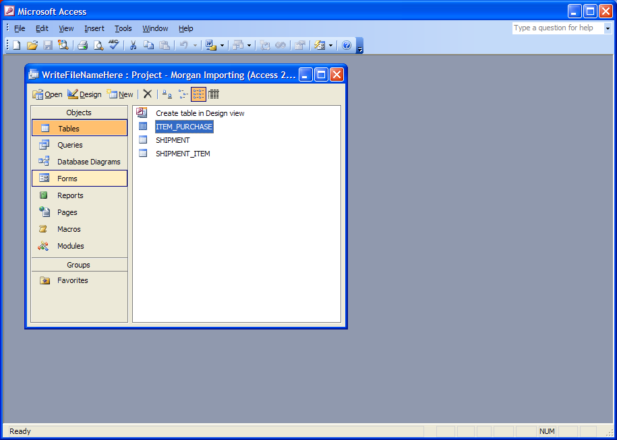Open the Tools menu
Screen dimensions: 617x440
123,28
